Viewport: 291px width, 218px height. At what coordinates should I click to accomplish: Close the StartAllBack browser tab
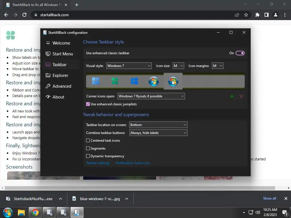point(66,5)
